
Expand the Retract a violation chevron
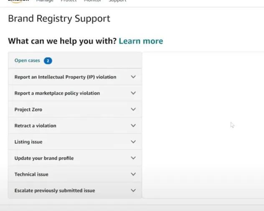point(133,126)
